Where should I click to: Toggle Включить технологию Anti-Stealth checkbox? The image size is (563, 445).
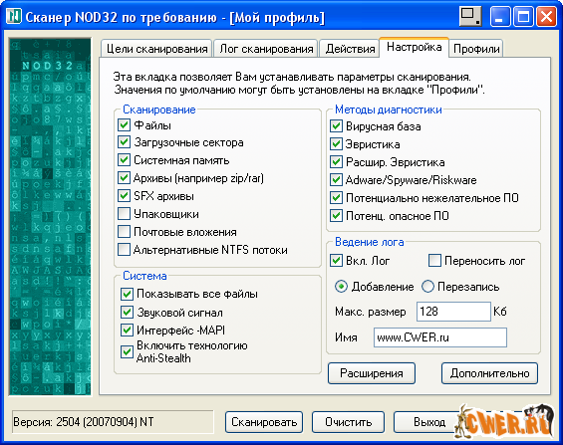tap(127, 351)
